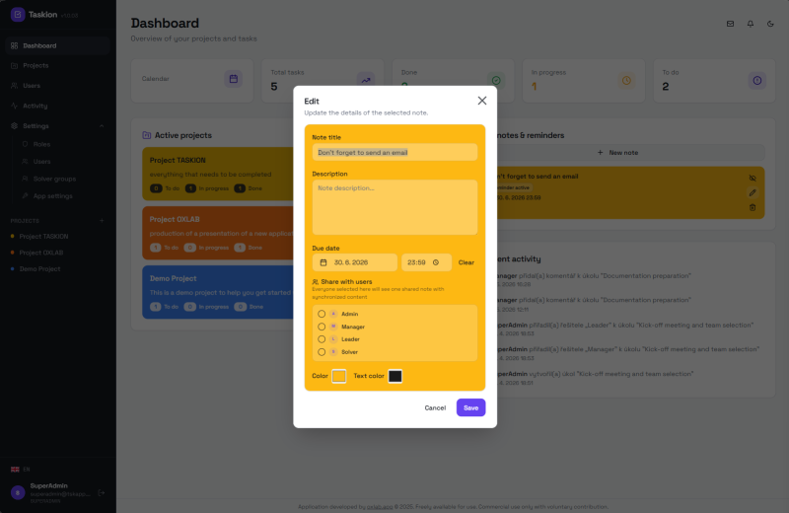Cancel editing the note

tap(435, 407)
